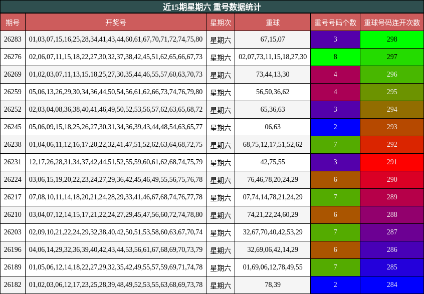Select repeated balls cell 68,75,12,17,51,52,62
424x294 pixels.
(x=273, y=145)
